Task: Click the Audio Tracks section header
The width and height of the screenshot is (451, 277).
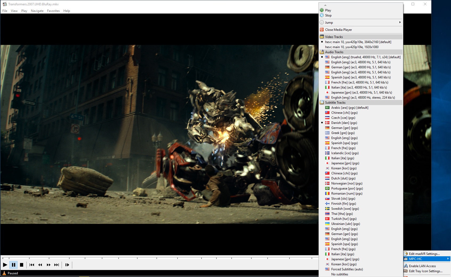Action: coord(361,52)
